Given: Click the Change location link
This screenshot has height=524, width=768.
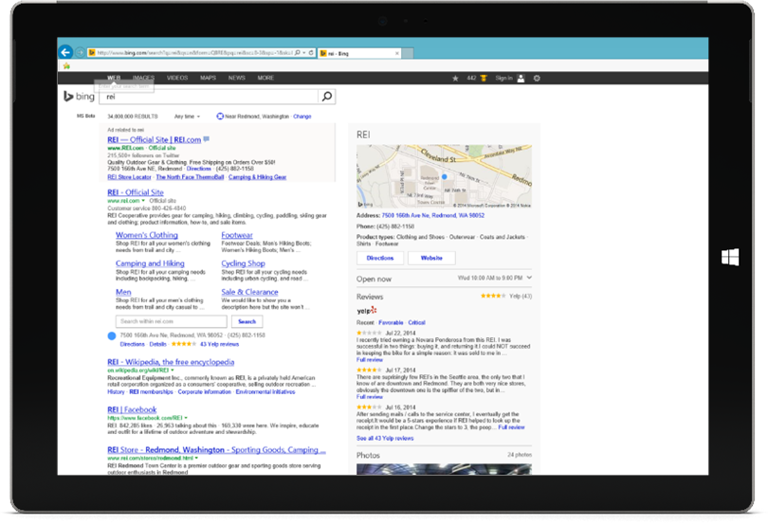Looking at the screenshot, I should (x=302, y=117).
